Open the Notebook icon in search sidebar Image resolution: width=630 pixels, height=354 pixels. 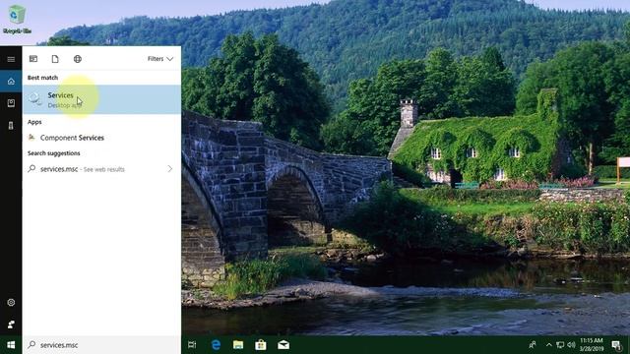point(11,103)
